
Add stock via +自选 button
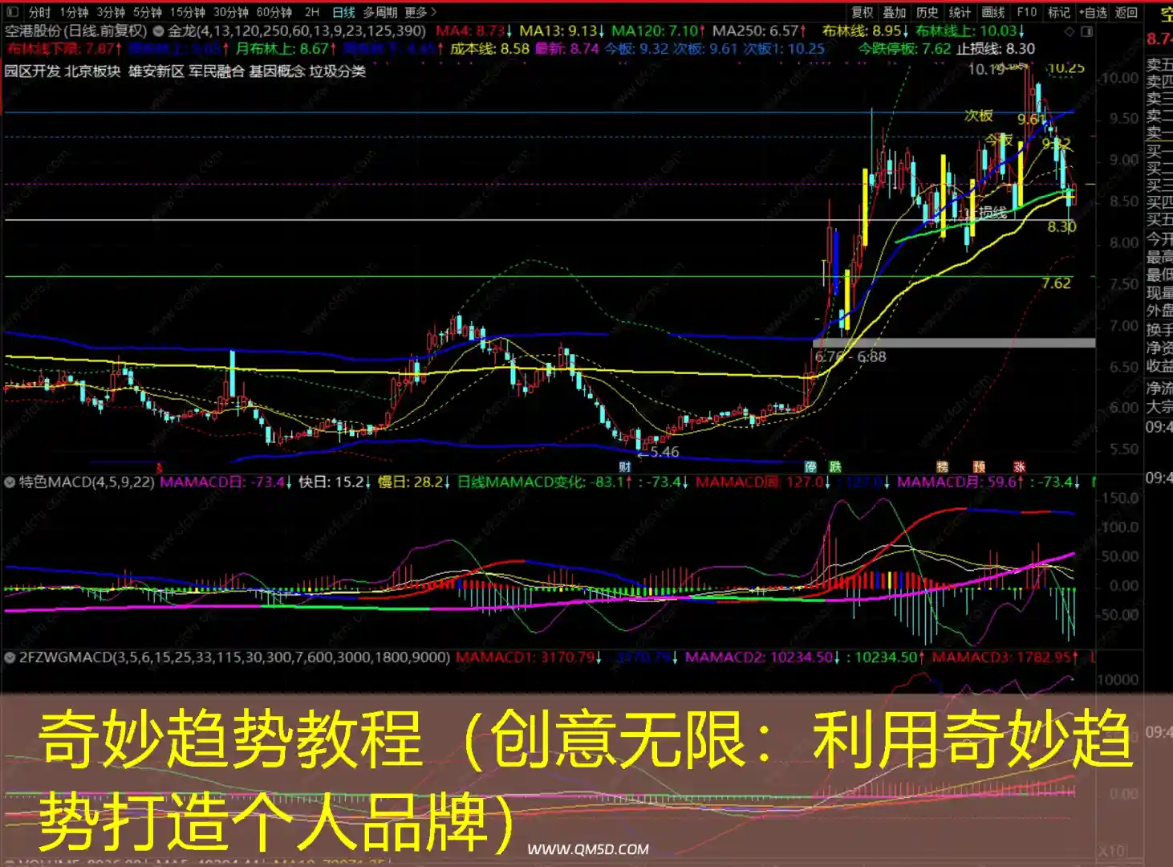pyautogui.click(x=1093, y=12)
